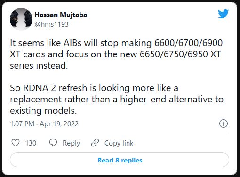The image size is (240, 177).
Task: Click the word 'higher-end' in the tweet
Action: click(143, 100)
